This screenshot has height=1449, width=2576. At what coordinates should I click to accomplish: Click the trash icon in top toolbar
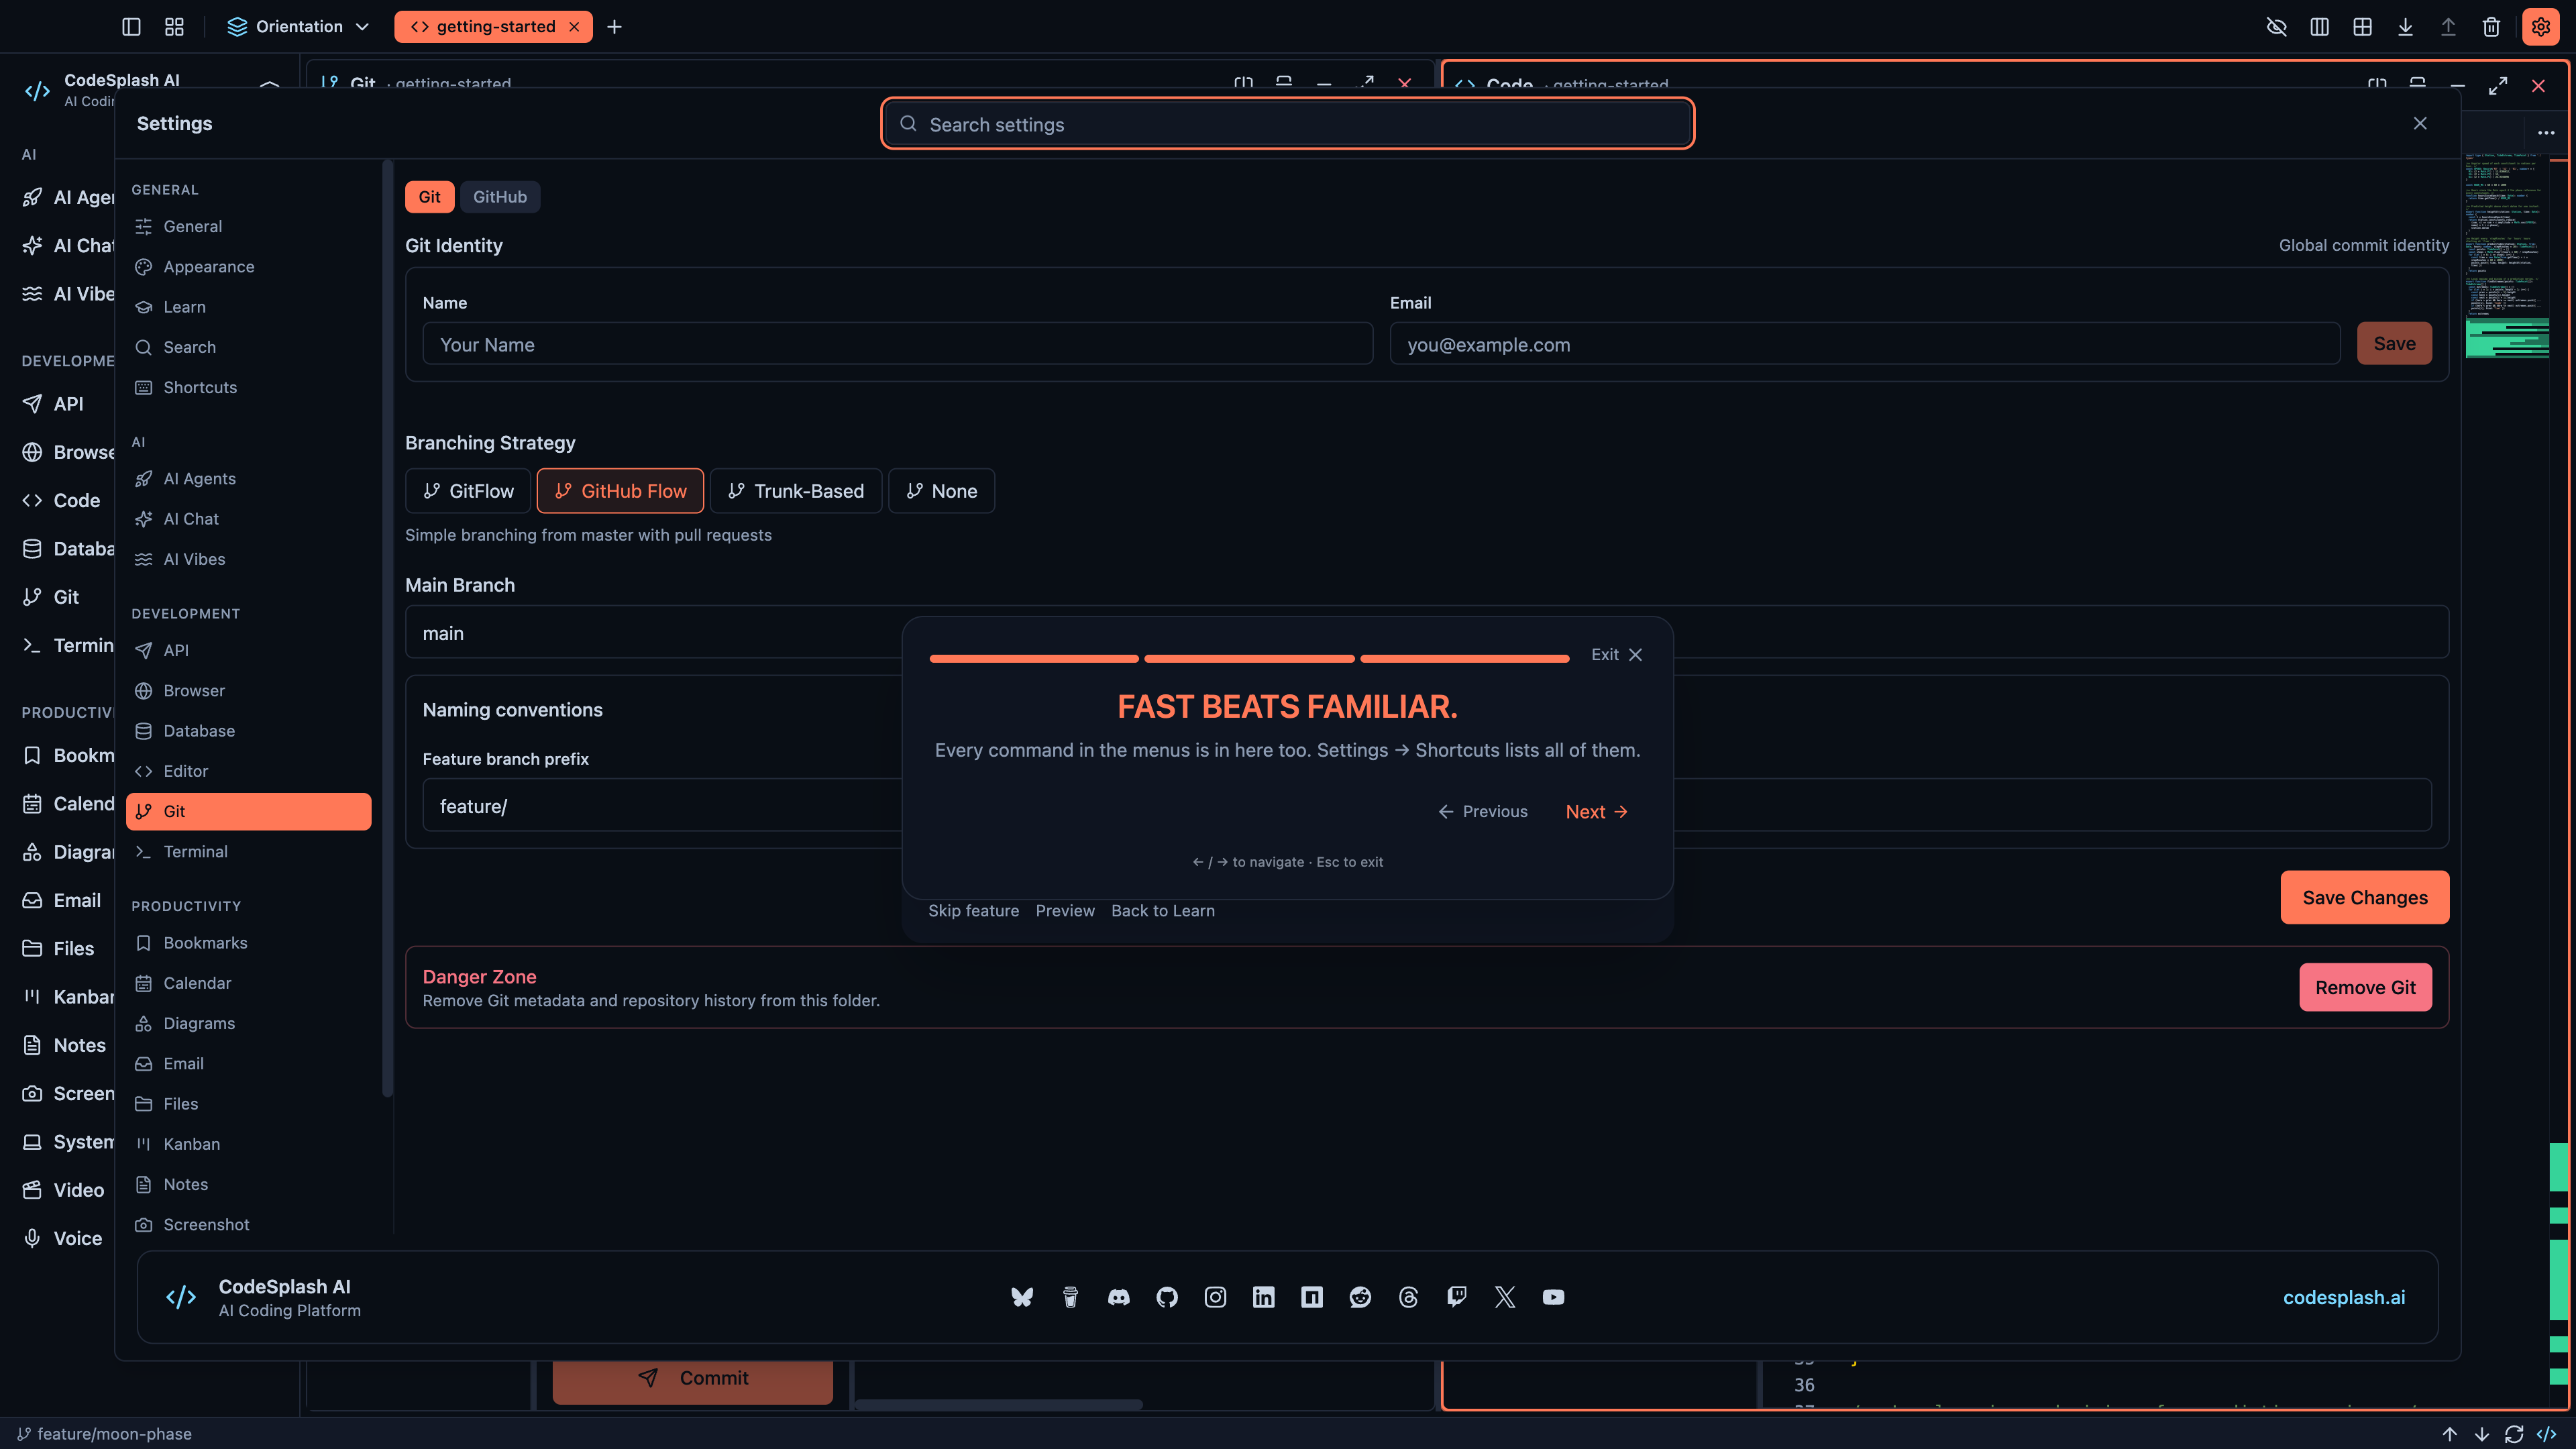[x=2491, y=27]
